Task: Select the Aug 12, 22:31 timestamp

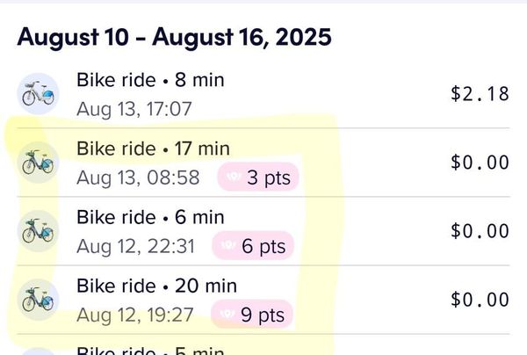Action: click(135, 247)
